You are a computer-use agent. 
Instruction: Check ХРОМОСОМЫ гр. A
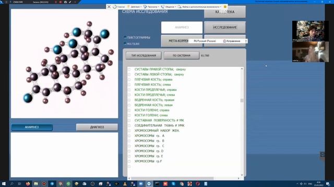(x=129, y=136)
